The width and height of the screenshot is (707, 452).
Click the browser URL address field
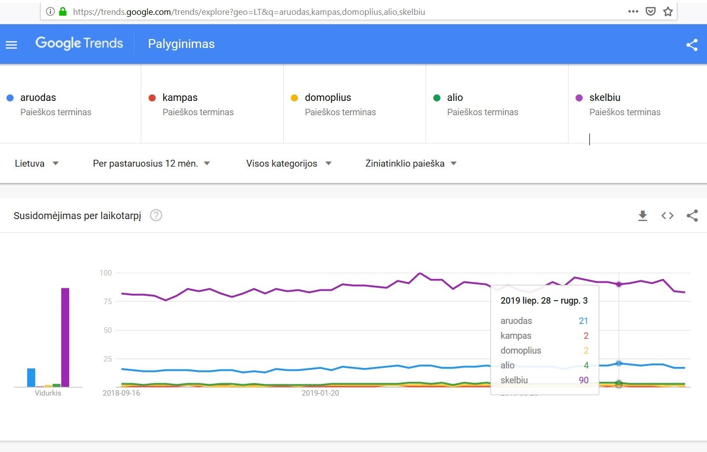point(346,11)
